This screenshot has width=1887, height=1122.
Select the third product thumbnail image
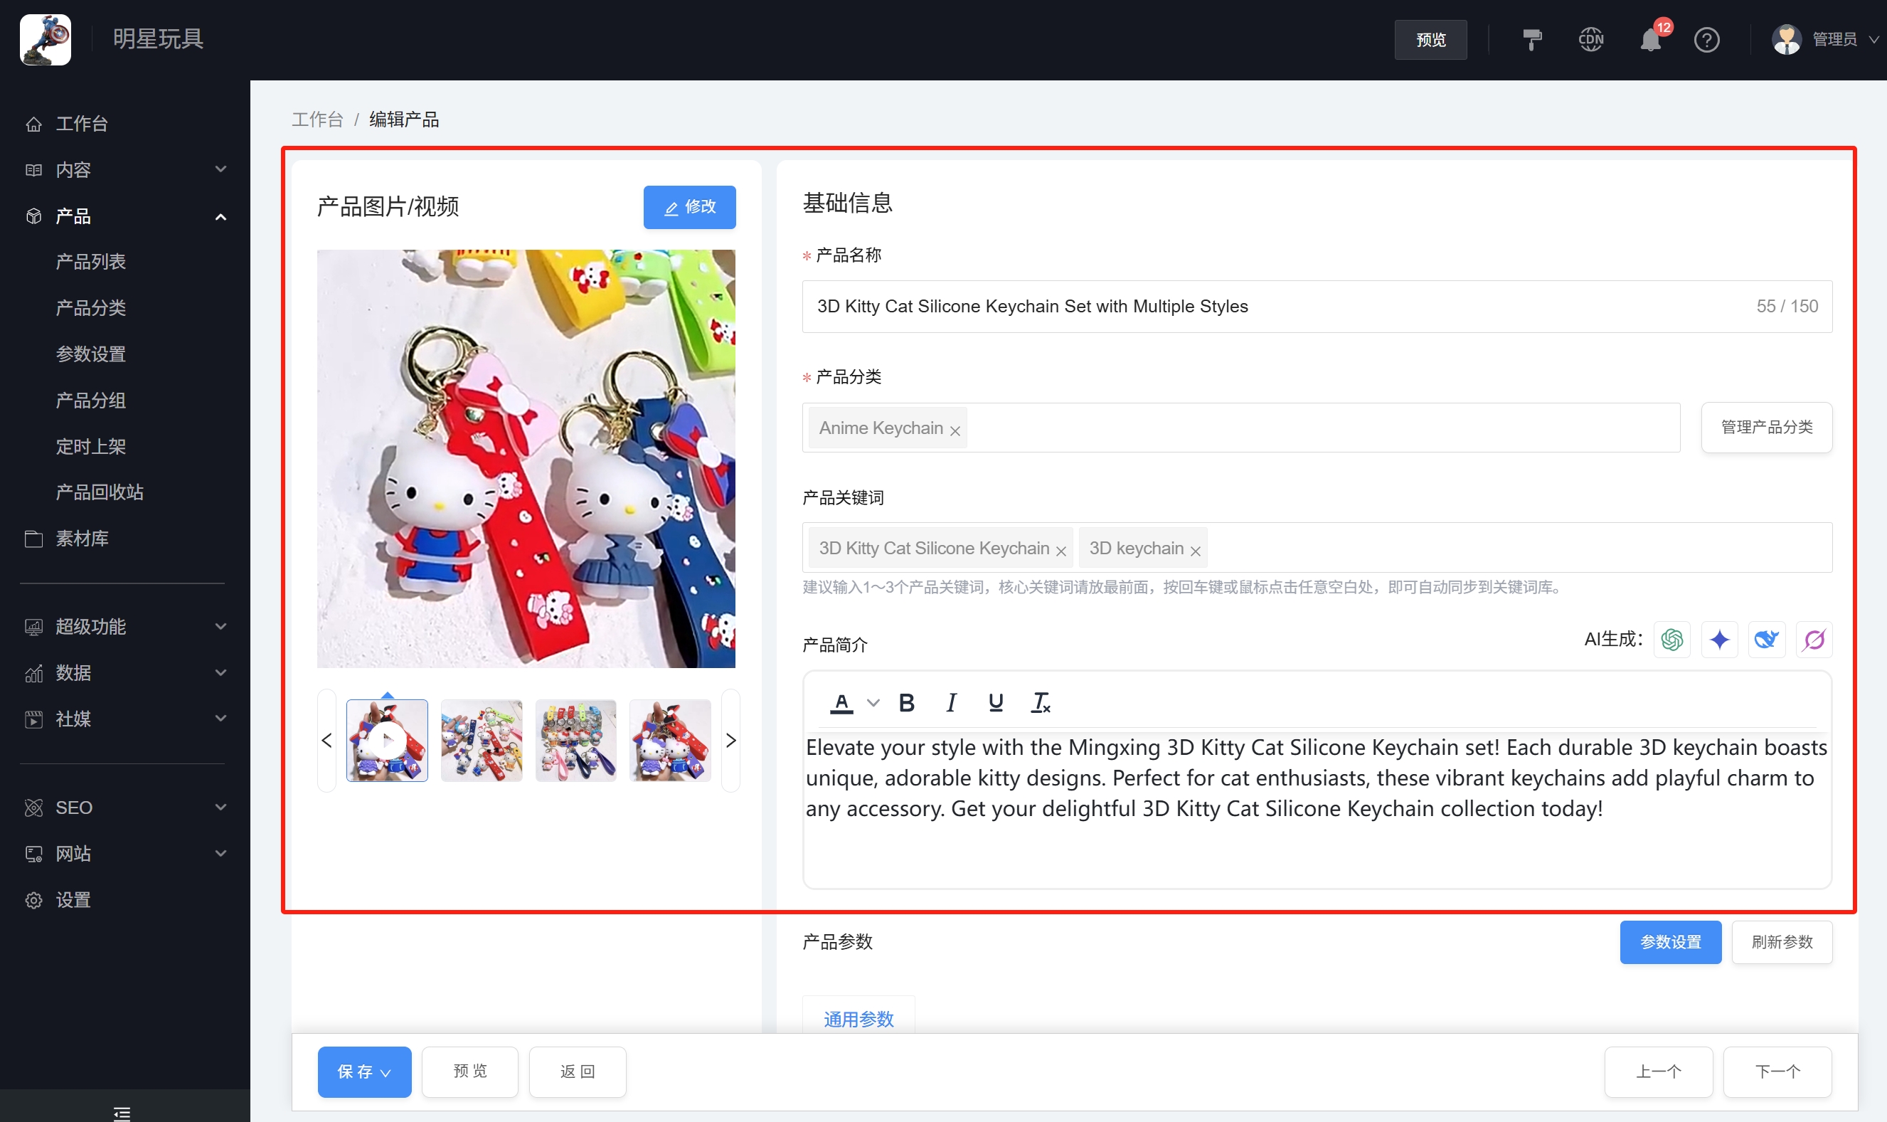click(x=576, y=740)
